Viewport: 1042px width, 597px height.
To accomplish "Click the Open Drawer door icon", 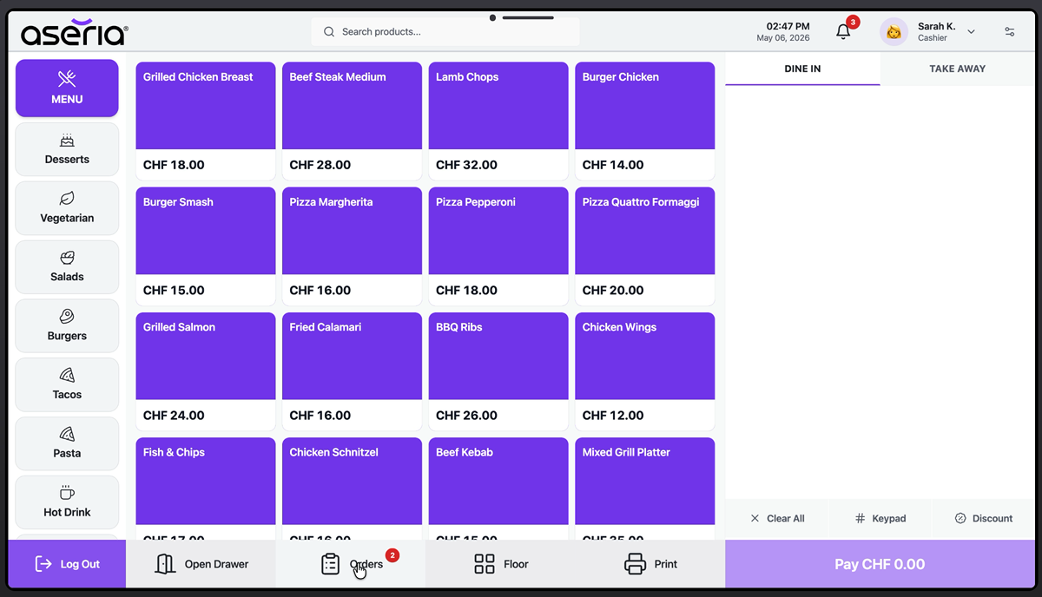I will (x=165, y=564).
